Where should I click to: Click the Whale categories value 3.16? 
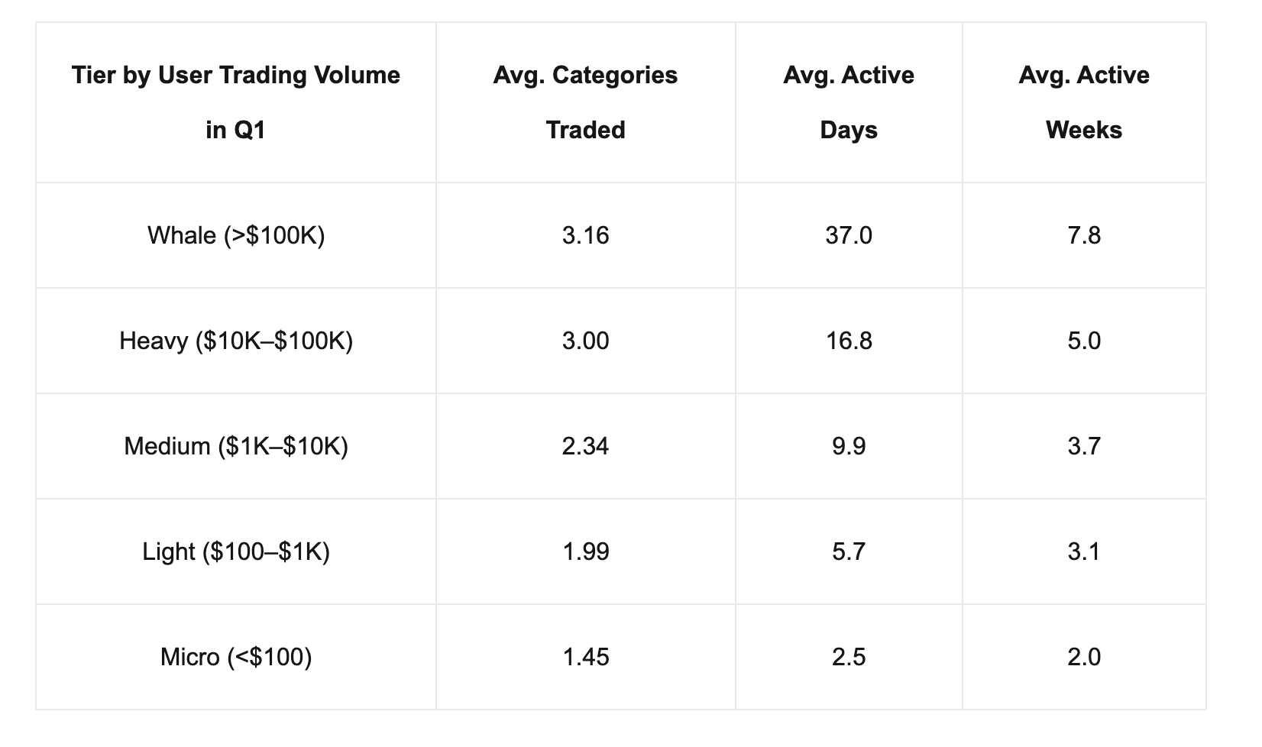[585, 235]
